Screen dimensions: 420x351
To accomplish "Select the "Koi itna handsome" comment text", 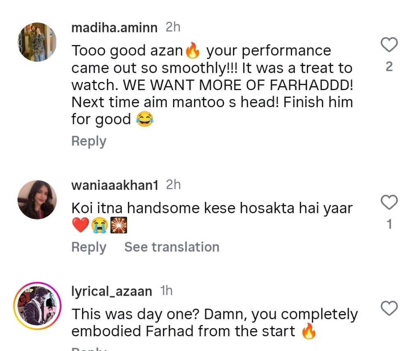I will point(212,208).
